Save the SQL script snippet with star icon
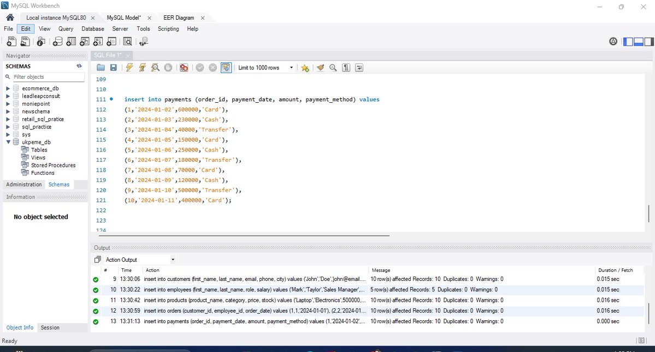Image resolution: width=655 pixels, height=352 pixels. coord(304,67)
